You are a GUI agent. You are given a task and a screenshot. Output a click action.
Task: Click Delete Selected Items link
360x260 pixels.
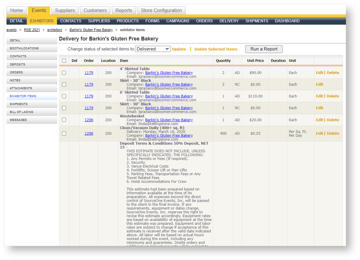click(x=216, y=49)
